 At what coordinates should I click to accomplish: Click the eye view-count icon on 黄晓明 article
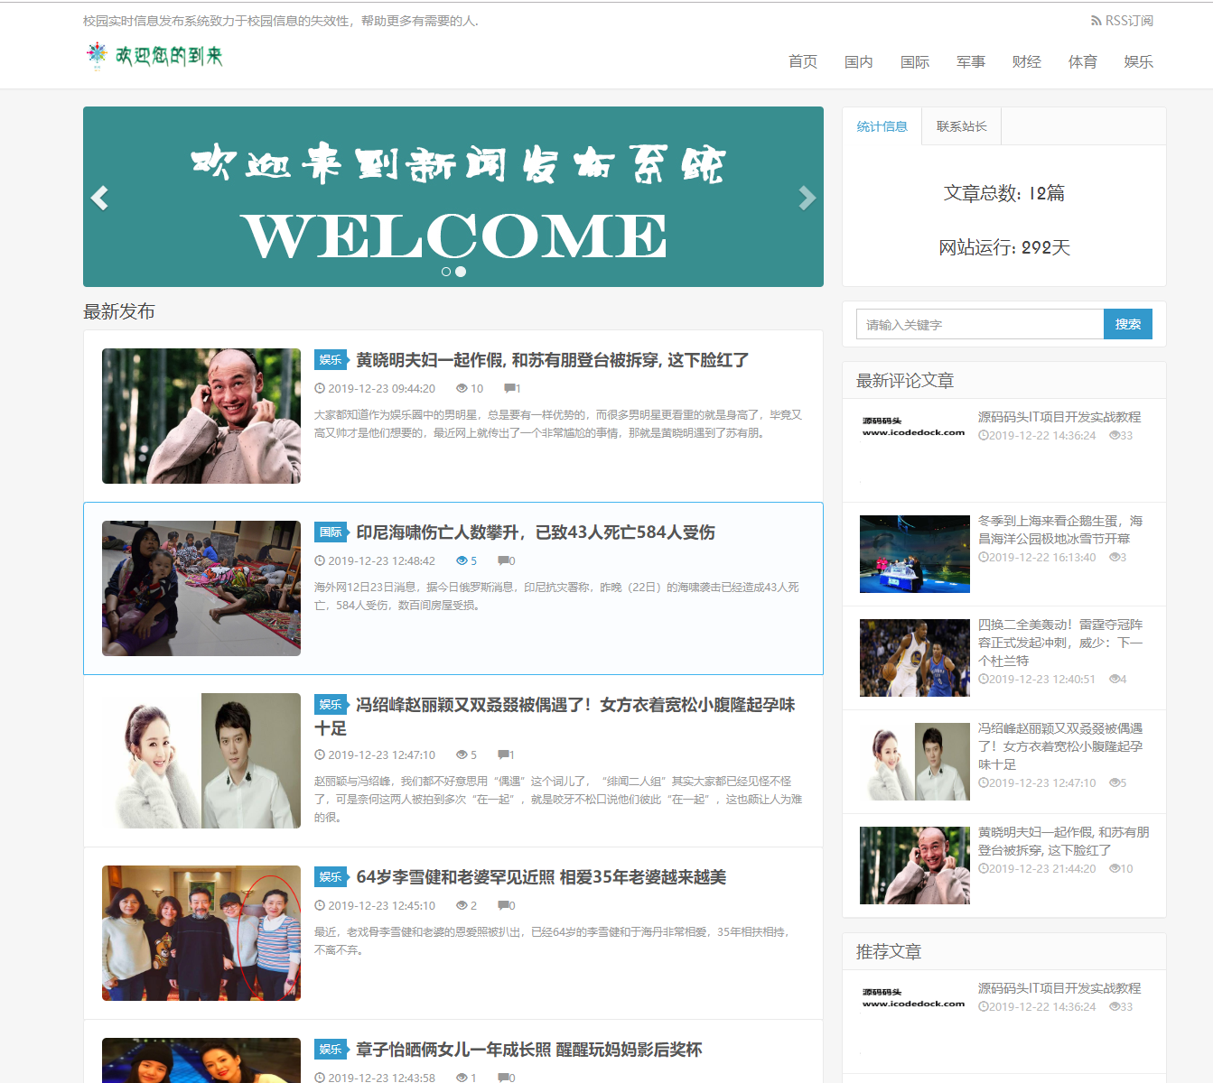[460, 388]
